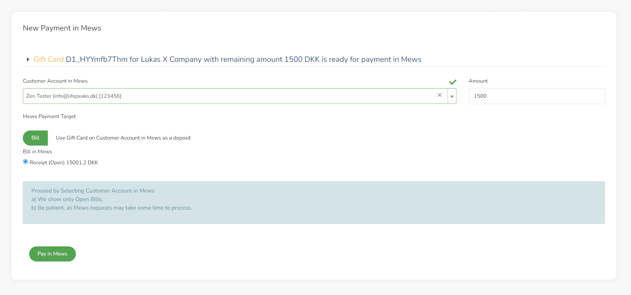This screenshot has height=295, width=631.
Task: Select the Bill payment target
Action: point(35,138)
